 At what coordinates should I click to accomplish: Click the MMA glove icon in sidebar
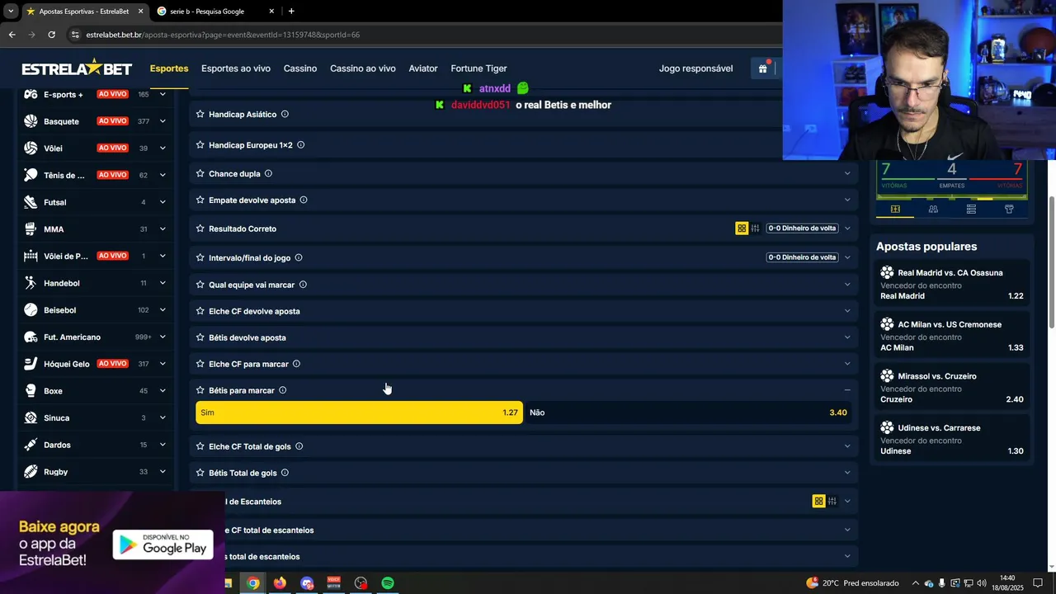31,229
